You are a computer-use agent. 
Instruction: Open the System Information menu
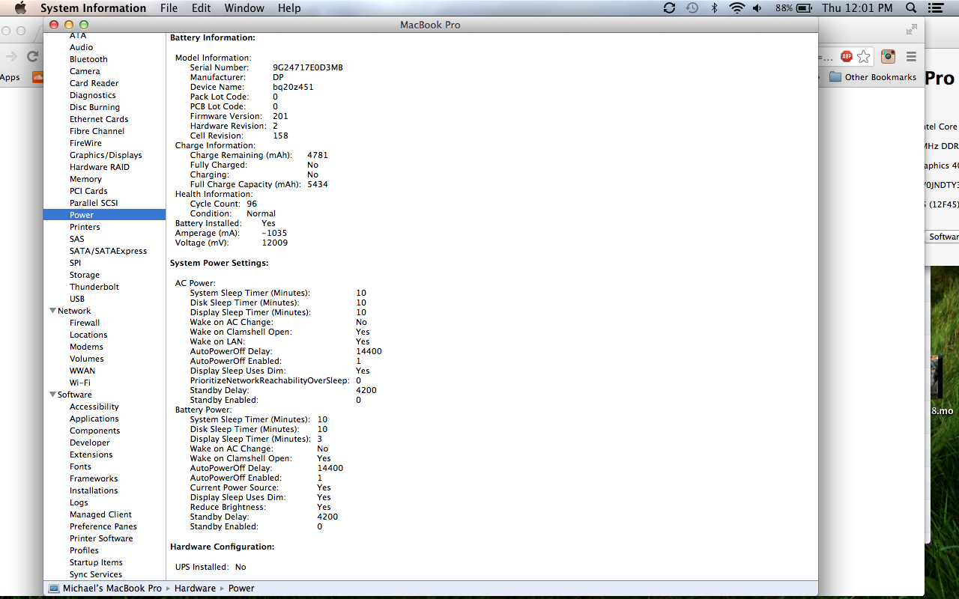tap(93, 8)
